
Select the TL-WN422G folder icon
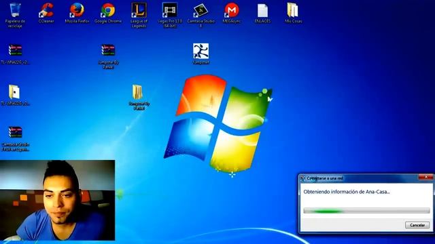(x=15, y=95)
